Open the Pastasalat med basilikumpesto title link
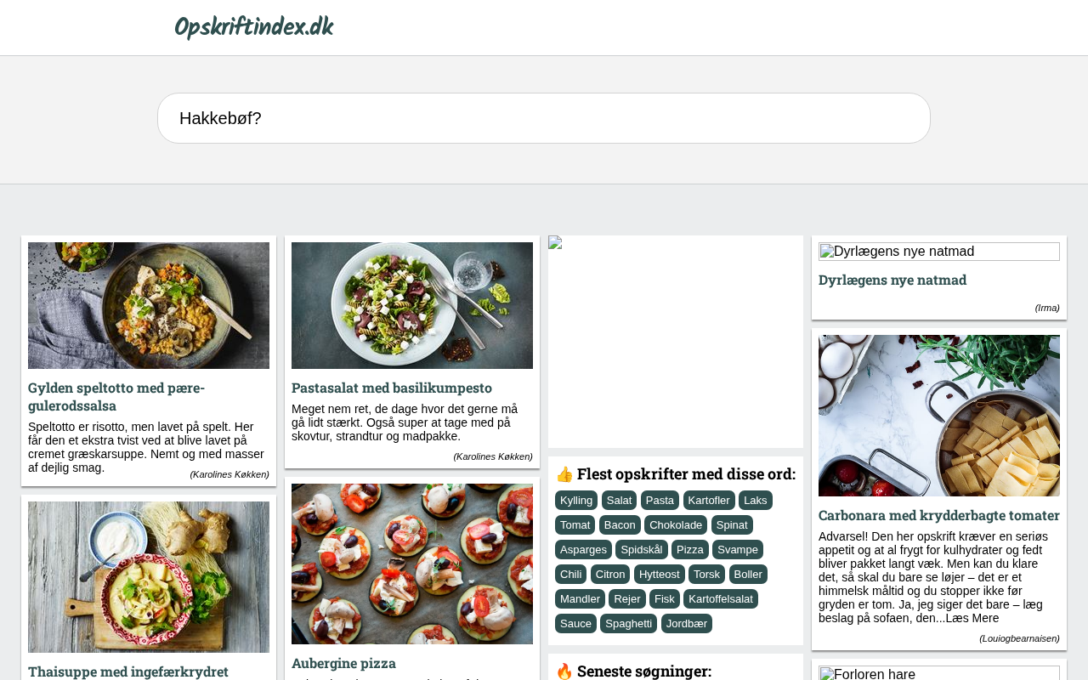Image resolution: width=1088 pixels, height=680 pixels. pos(392,388)
